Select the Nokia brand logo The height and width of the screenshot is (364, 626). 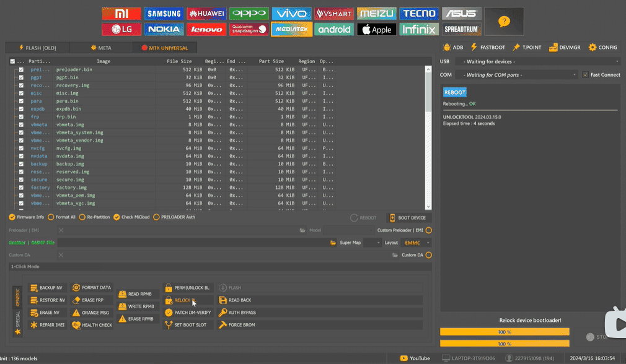click(x=164, y=29)
